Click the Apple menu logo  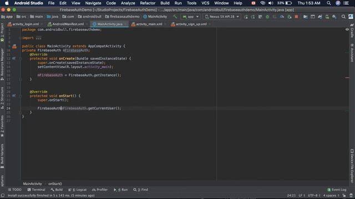pyautogui.click(x=7, y=3)
